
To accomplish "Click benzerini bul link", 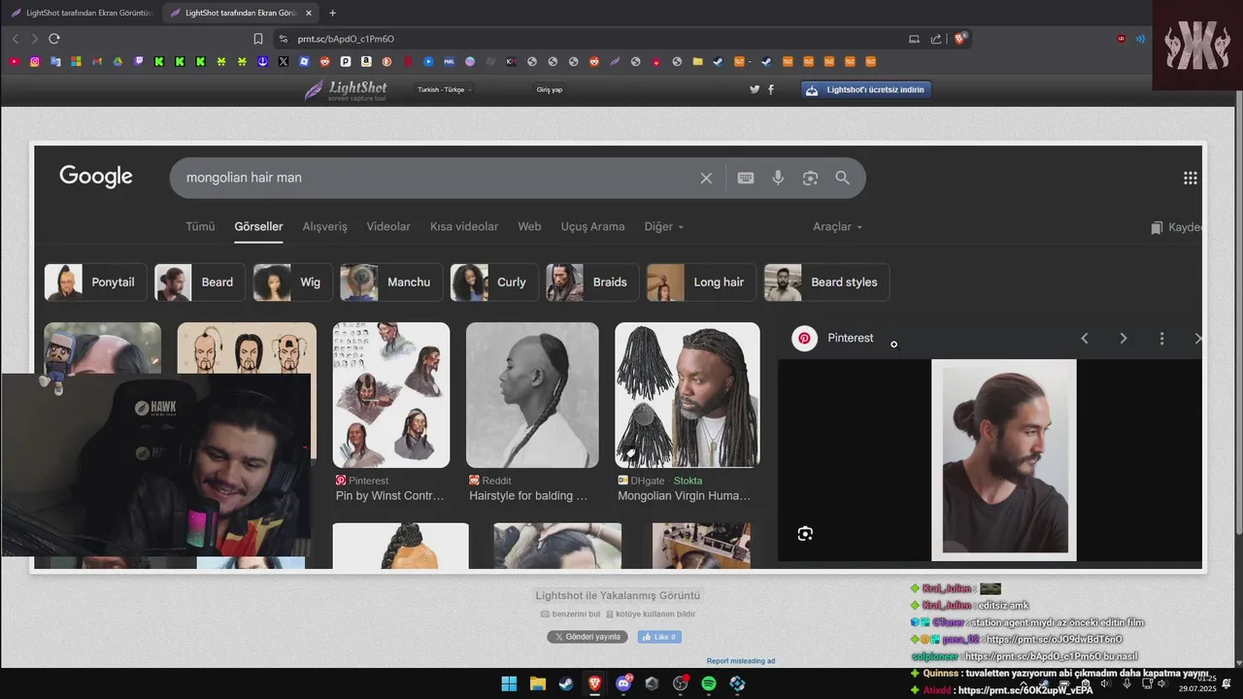I will point(570,614).
